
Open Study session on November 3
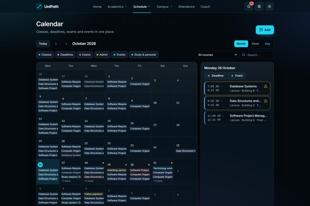(71, 203)
